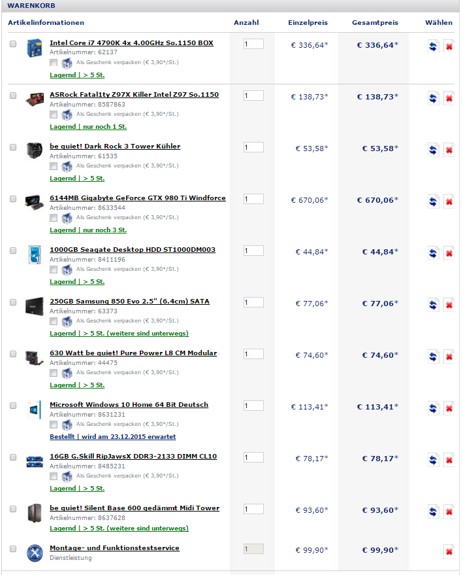Click the quantity field for be quiet! Dark Rock 3
This screenshot has width=463, height=575.
point(253,147)
